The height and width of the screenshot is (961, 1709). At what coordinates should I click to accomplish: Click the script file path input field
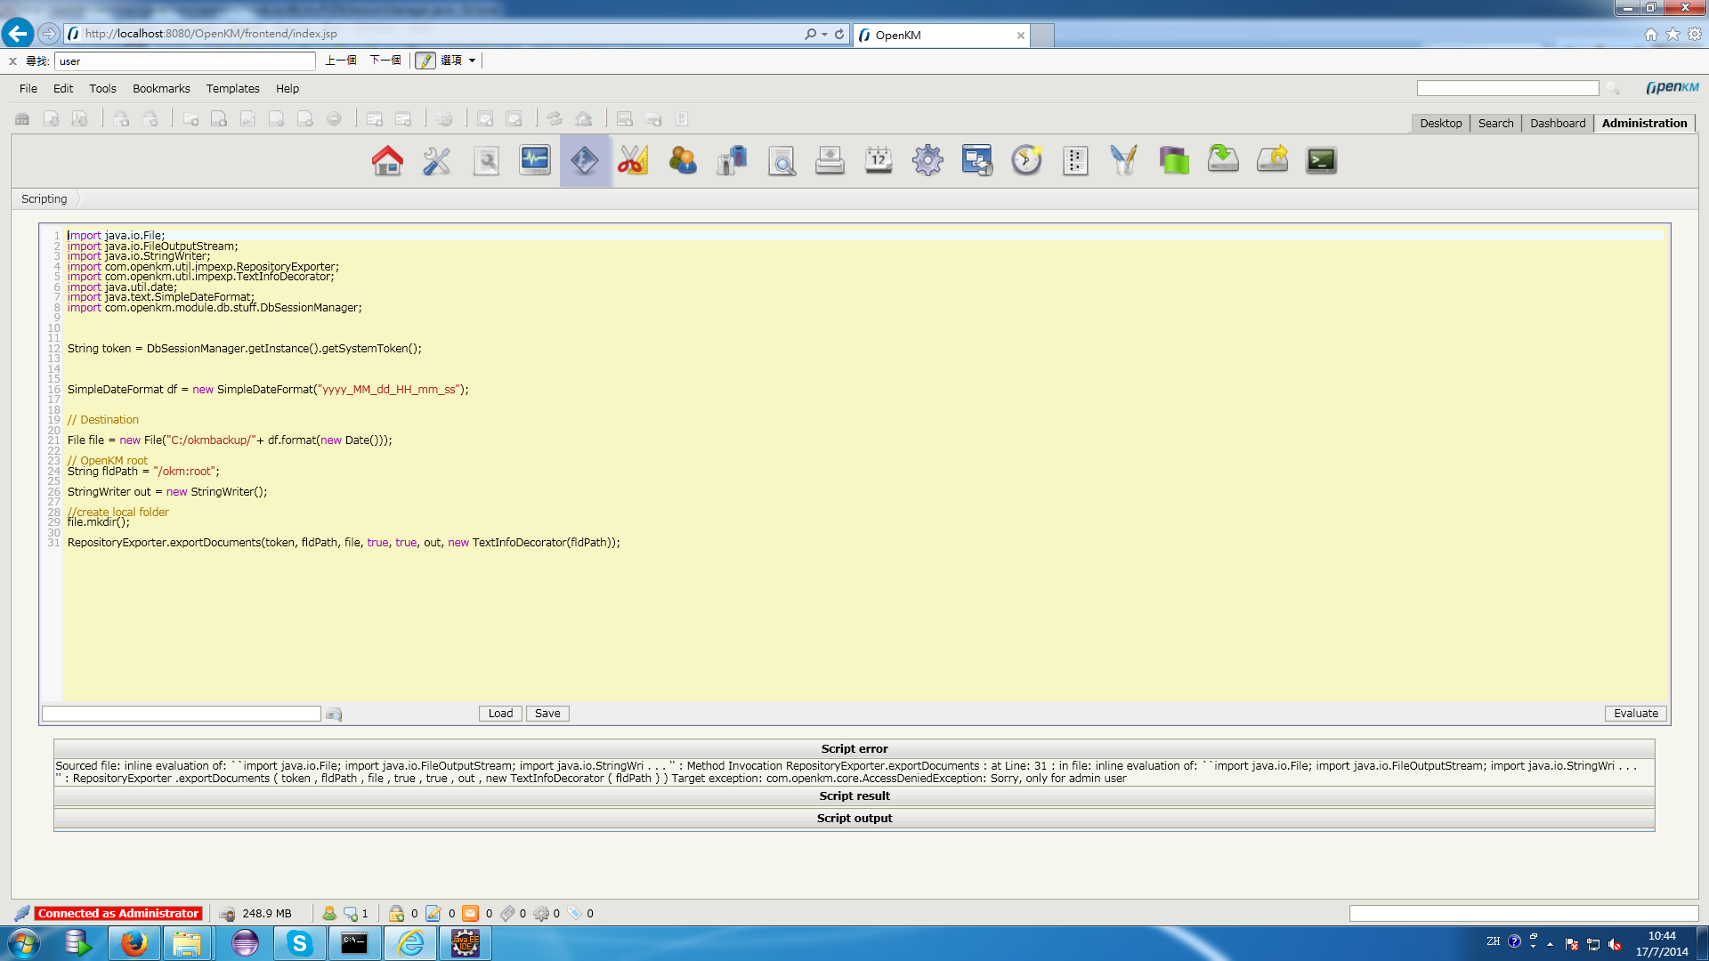pyautogui.click(x=182, y=714)
